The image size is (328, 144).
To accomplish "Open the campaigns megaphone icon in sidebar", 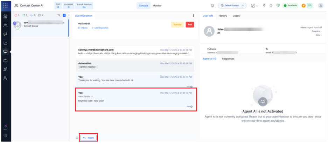I will pyautogui.click(x=5, y=34).
